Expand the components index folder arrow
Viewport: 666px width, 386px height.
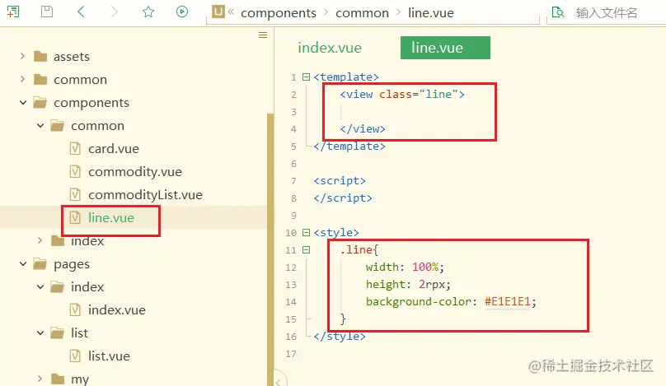(x=40, y=240)
